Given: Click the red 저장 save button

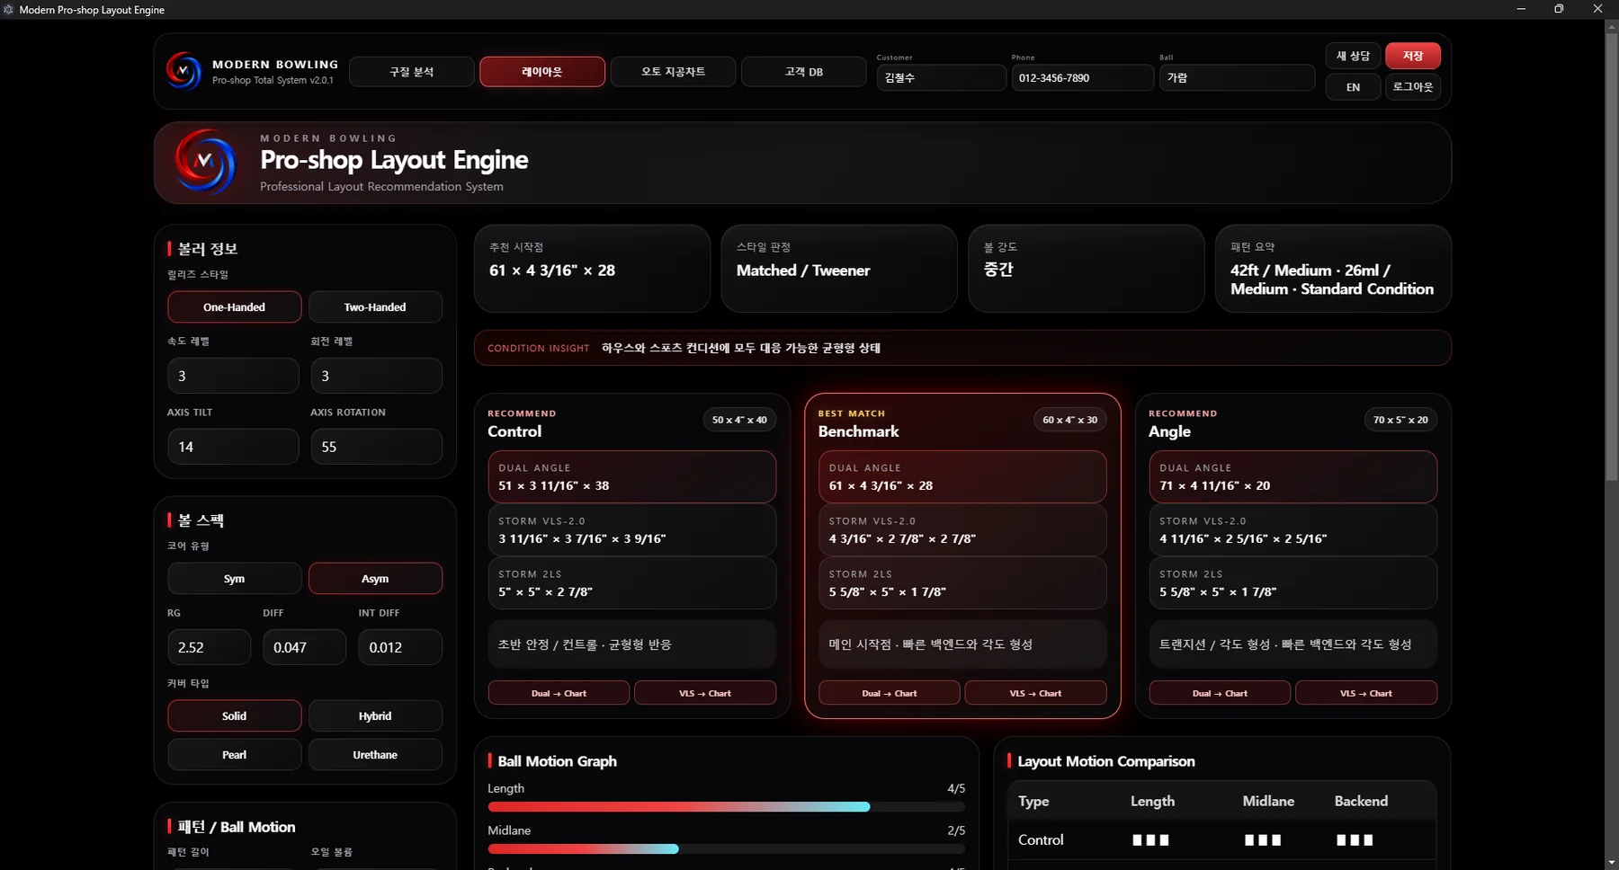Looking at the screenshot, I should click(x=1413, y=56).
